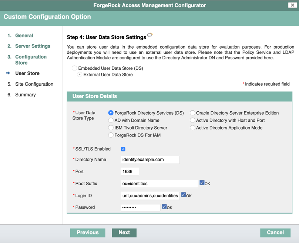
Task: Select Embedded User Data Store (DS) option
Action: [74, 68]
